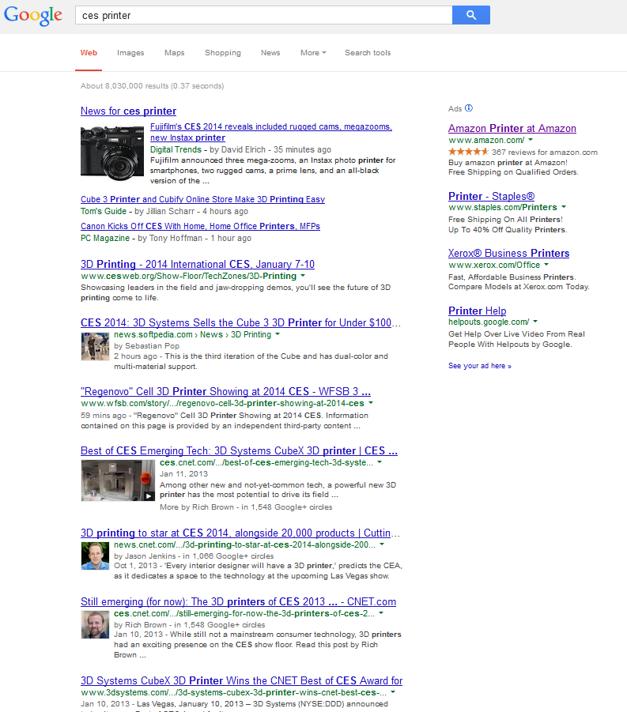Image resolution: width=627 pixels, height=712 pixels.
Task: Open Canon Kicks Off CES article
Action: coord(200,226)
